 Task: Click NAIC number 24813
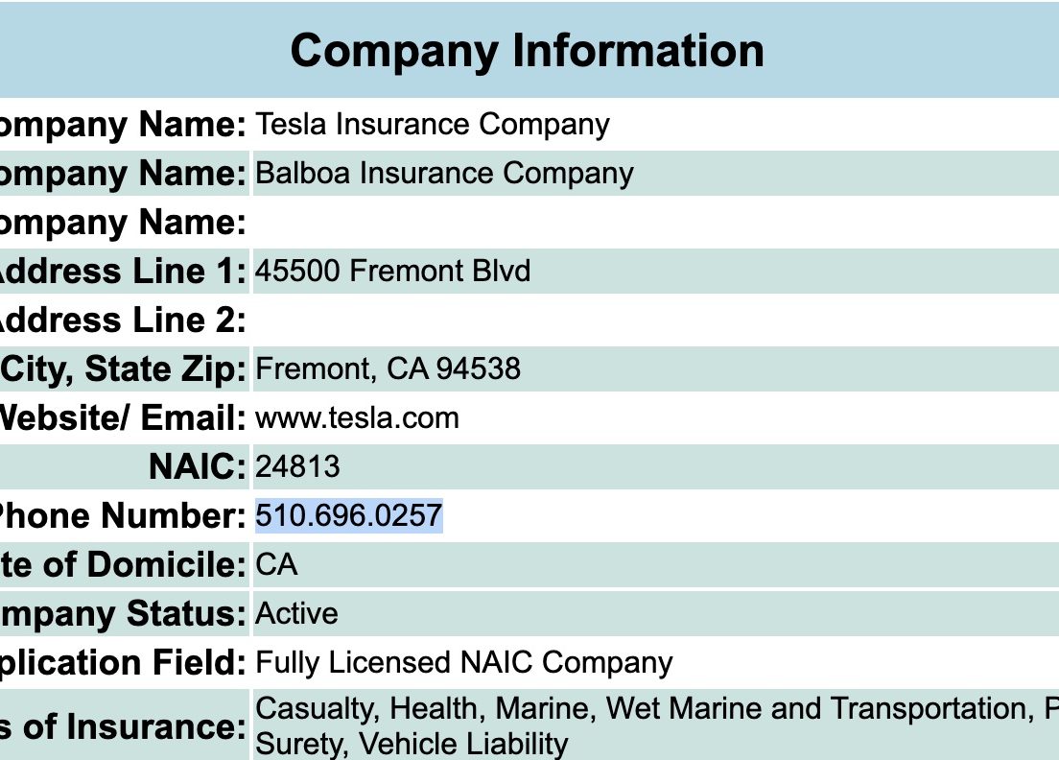tap(297, 466)
